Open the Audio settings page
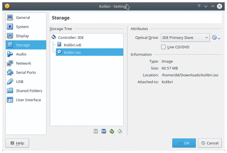 [21, 54]
